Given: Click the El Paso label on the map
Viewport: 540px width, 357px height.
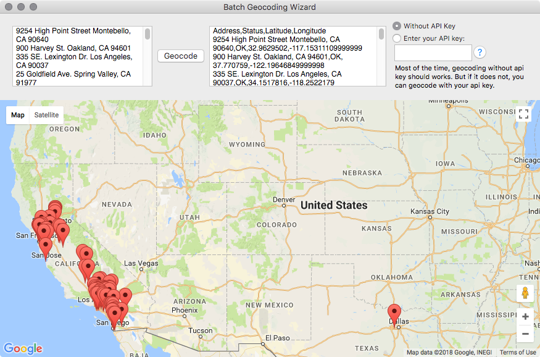Looking at the screenshot, I should (278, 338).
